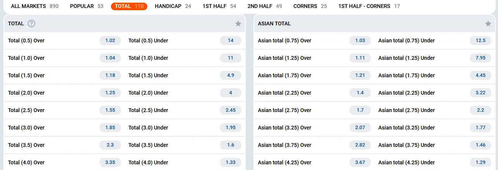Open the Total market help icon

31,23
